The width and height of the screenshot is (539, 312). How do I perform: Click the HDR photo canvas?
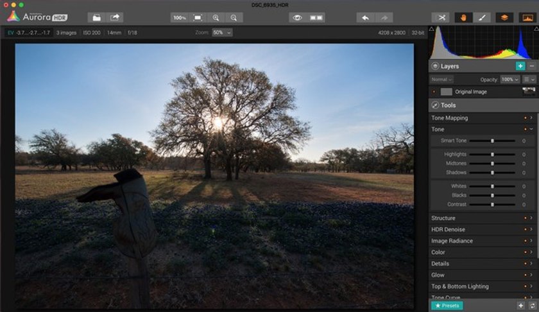tap(214, 176)
